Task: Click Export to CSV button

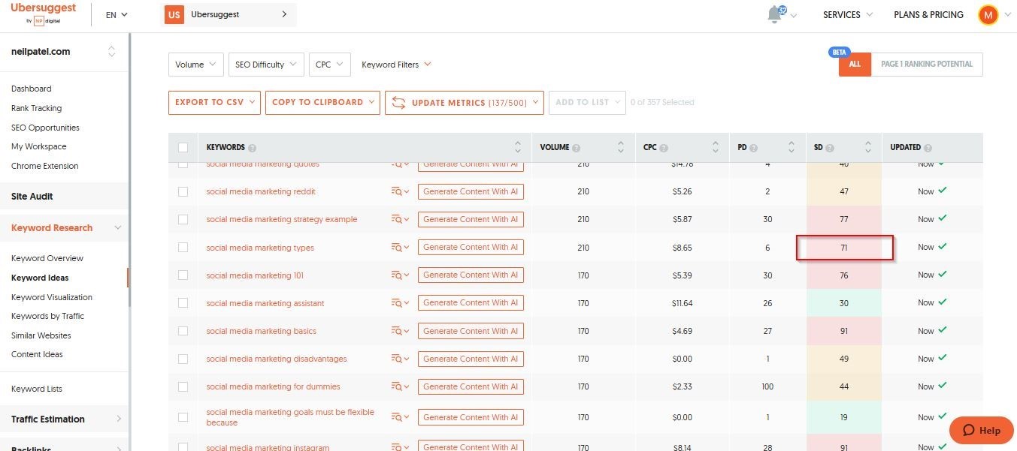Action: tap(214, 103)
